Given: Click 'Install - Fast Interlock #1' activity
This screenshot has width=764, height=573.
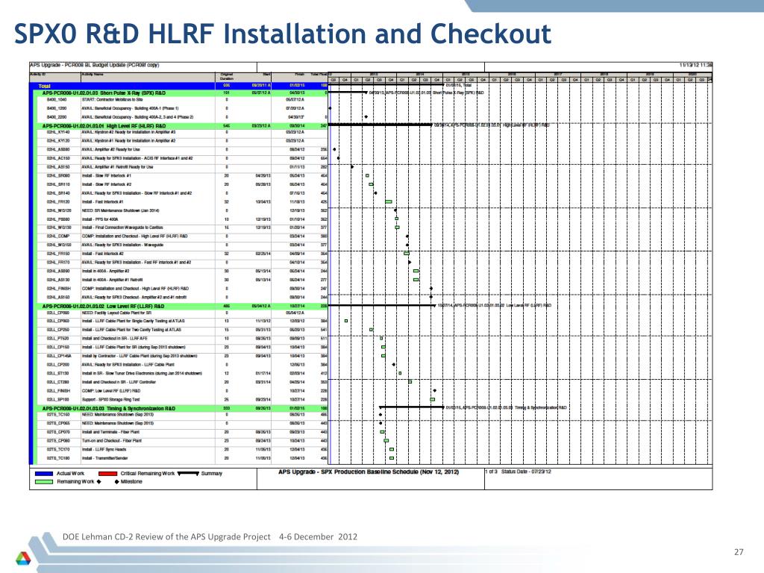Looking at the screenshot, I should (103, 201).
